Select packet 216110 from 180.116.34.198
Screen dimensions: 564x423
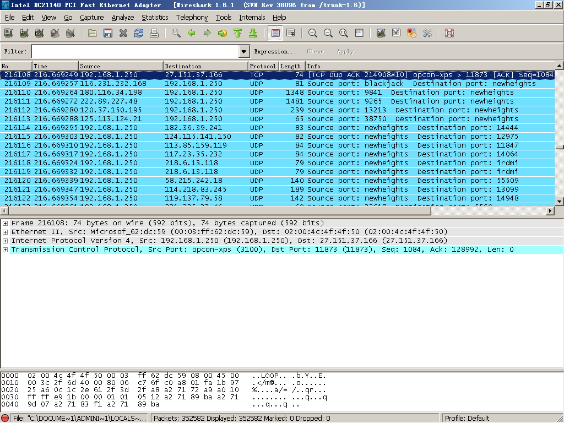(x=278, y=93)
